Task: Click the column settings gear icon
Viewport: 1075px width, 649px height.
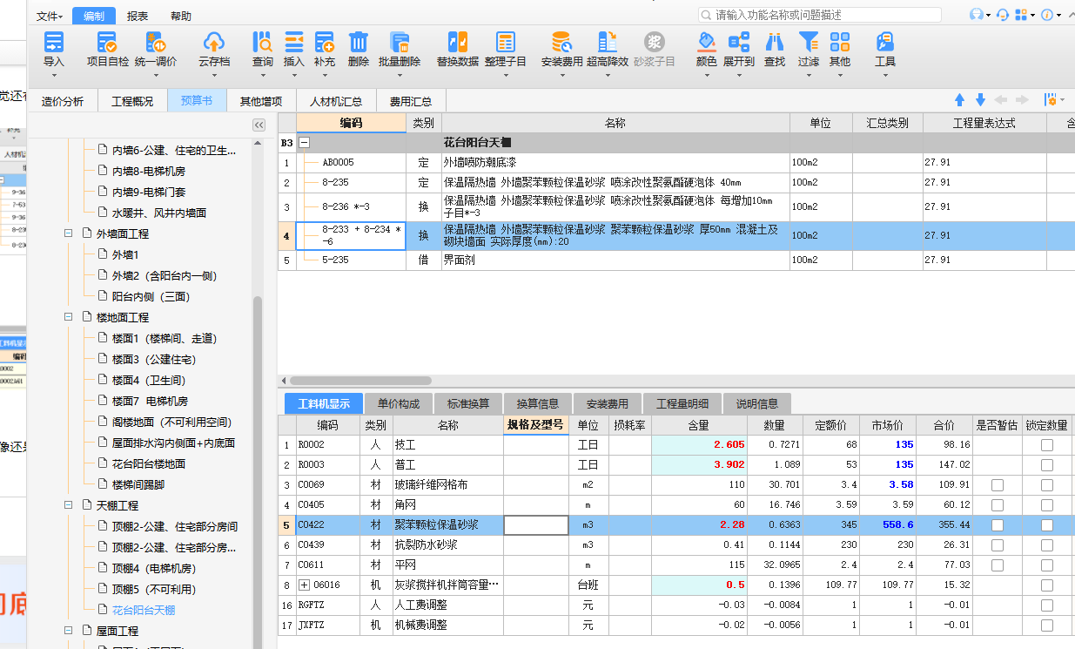Action: point(1051,100)
